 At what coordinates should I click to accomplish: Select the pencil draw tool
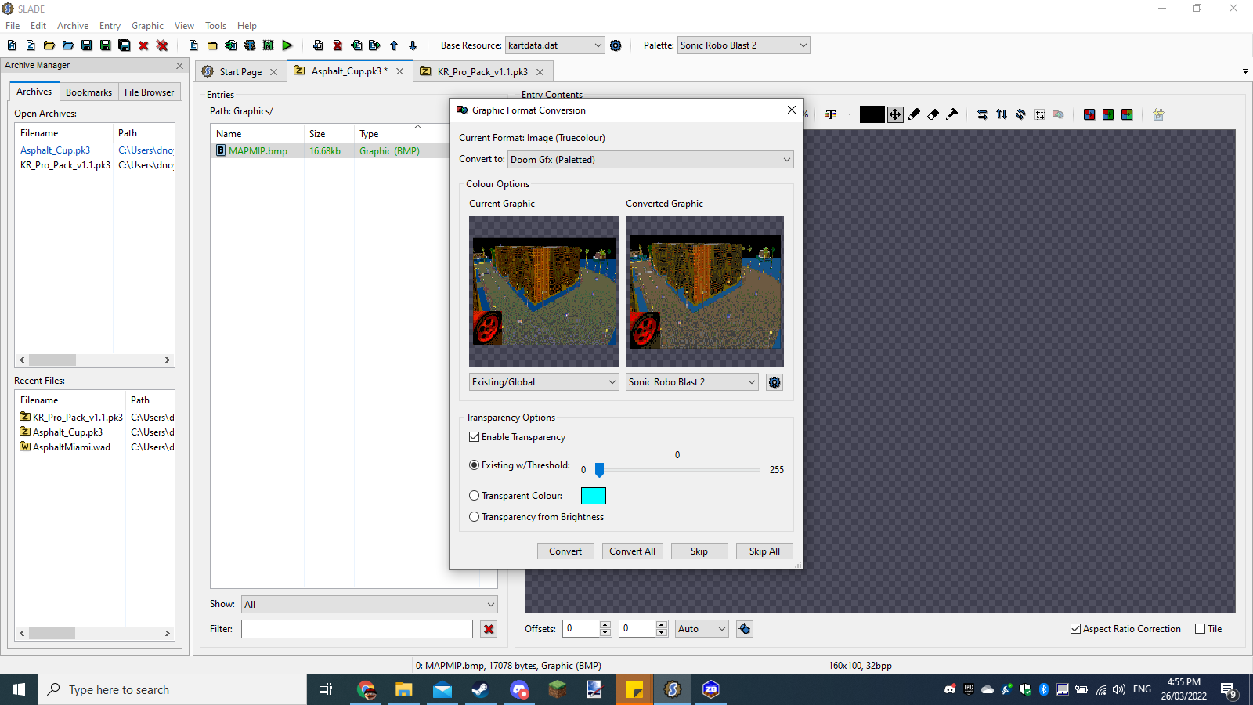[914, 114]
